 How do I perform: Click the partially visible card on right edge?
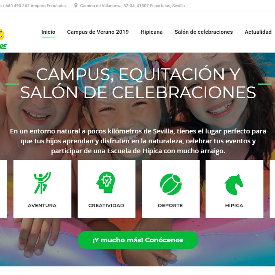[x=272, y=189]
